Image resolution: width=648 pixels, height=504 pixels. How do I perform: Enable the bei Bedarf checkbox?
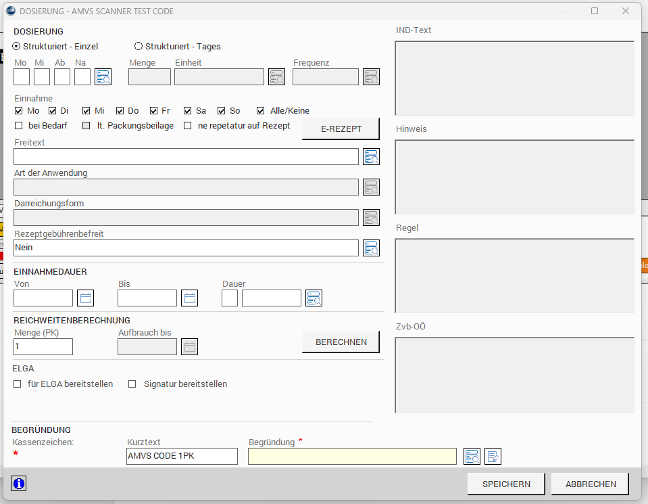click(x=19, y=126)
